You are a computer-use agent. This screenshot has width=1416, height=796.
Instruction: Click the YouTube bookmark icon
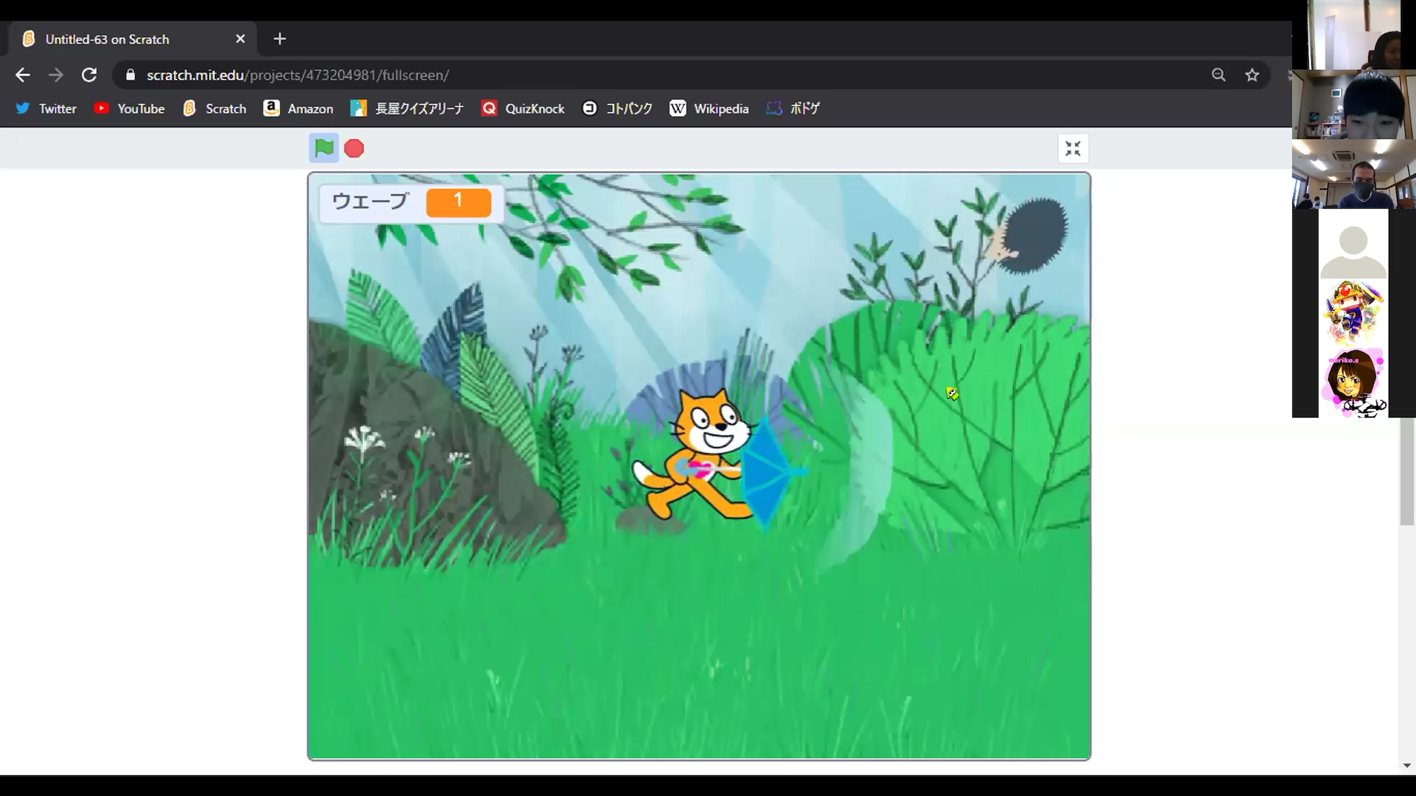101,108
